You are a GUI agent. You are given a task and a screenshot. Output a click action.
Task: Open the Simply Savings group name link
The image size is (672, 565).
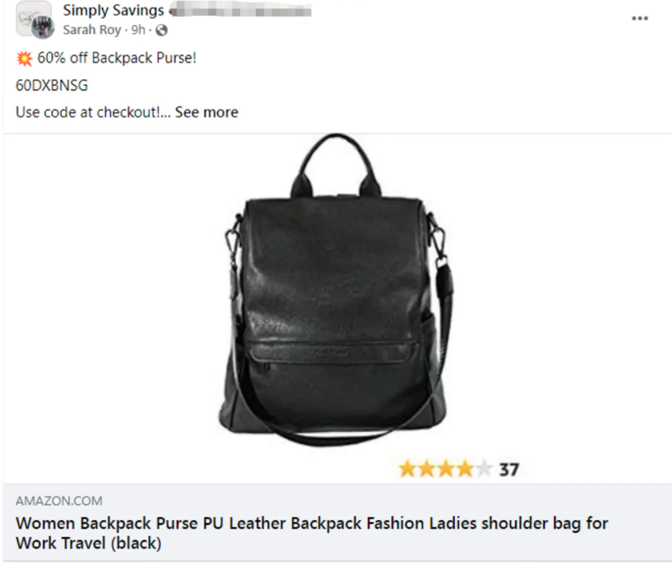pos(113,10)
